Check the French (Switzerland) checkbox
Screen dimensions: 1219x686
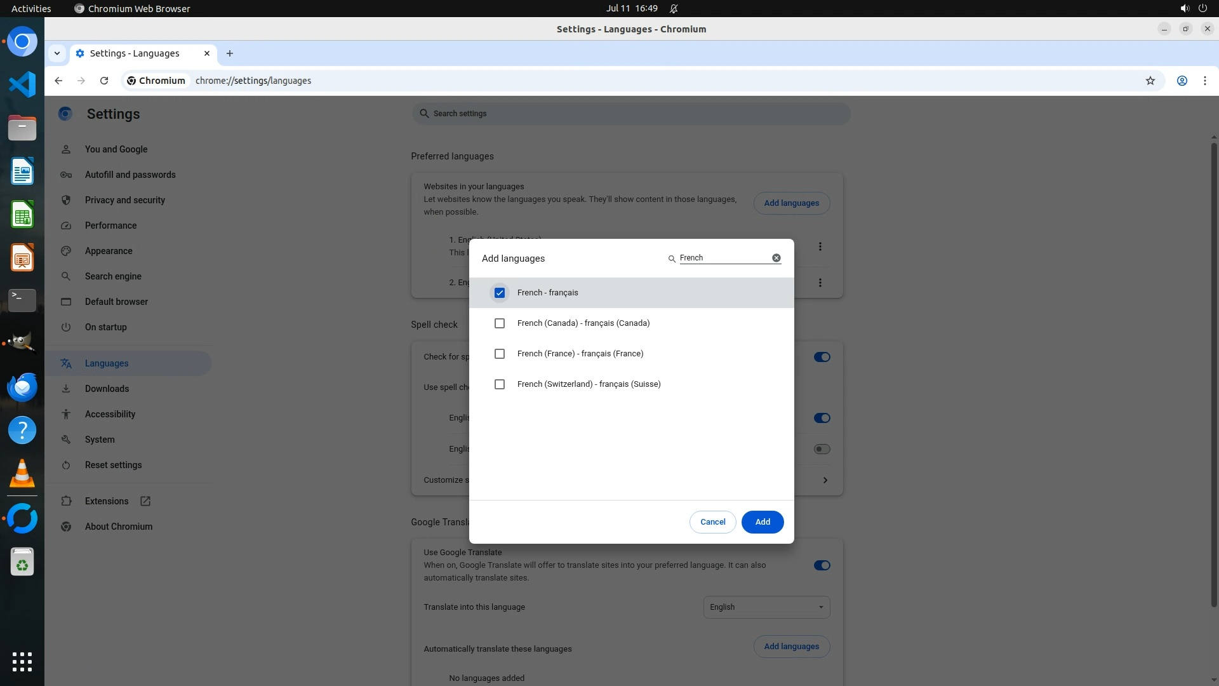tap(500, 384)
